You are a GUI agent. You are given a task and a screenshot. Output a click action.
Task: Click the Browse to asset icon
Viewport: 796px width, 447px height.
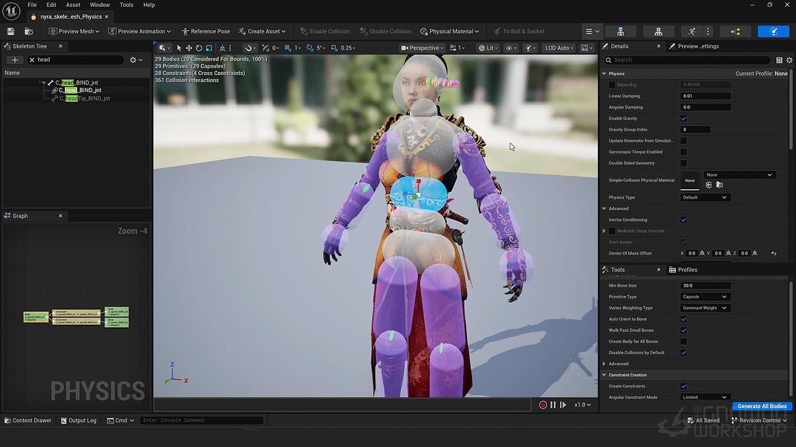click(x=29, y=31)
